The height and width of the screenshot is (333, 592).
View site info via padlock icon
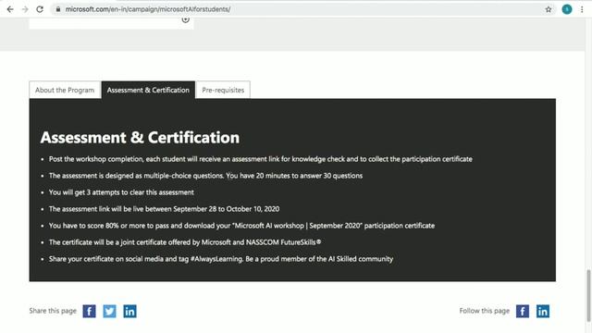click(57, 9)
